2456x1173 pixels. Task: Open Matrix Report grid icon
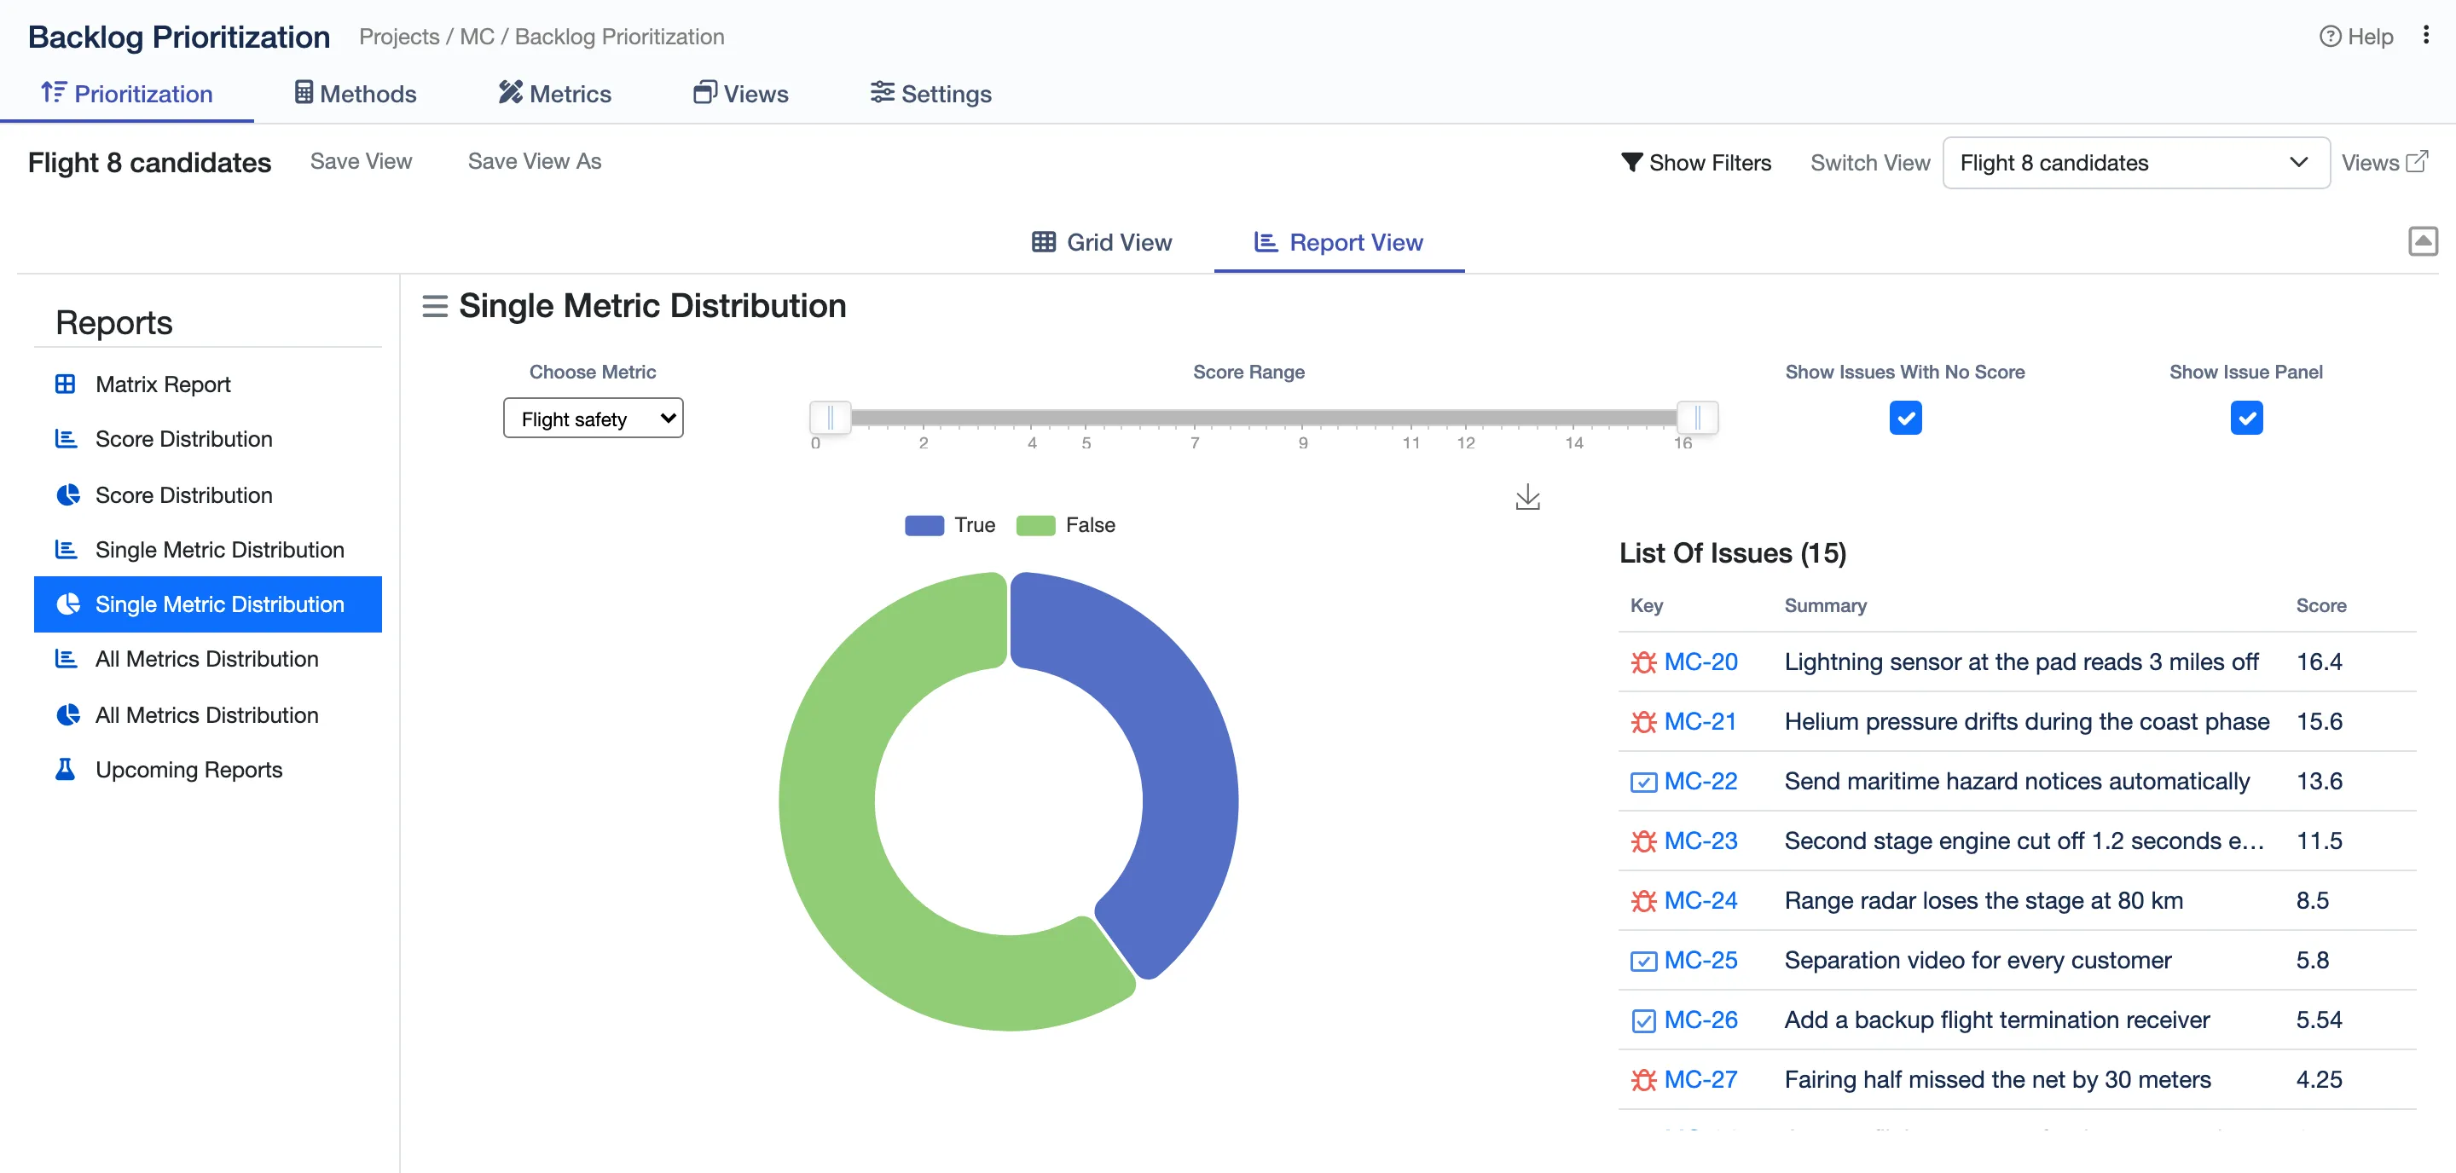[65, 384]
